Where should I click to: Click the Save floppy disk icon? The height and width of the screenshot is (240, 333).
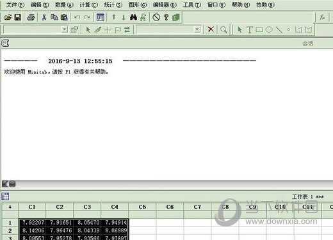(18, 17)
